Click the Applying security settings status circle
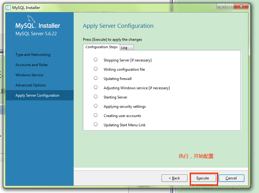 [96, 106]
